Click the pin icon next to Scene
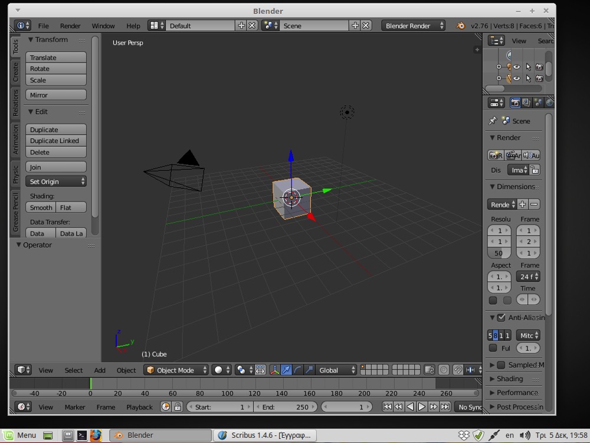The height and width of the screenshot is (443, 590). (493, 121)
